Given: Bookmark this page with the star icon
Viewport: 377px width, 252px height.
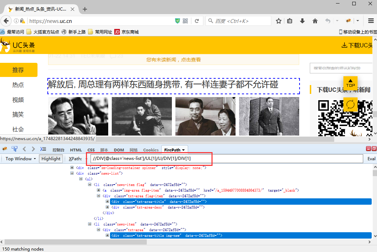Looking at the screenshot, I should pyautogui.click(x=279, y=21).
